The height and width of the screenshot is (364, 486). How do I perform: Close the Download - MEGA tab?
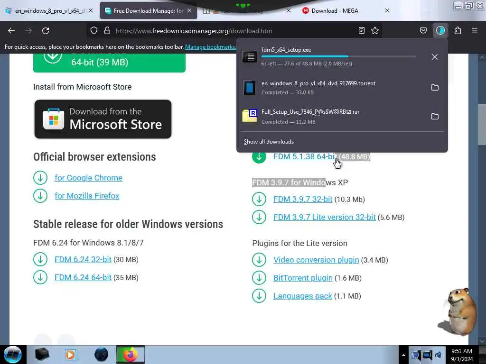pos(387,10)
